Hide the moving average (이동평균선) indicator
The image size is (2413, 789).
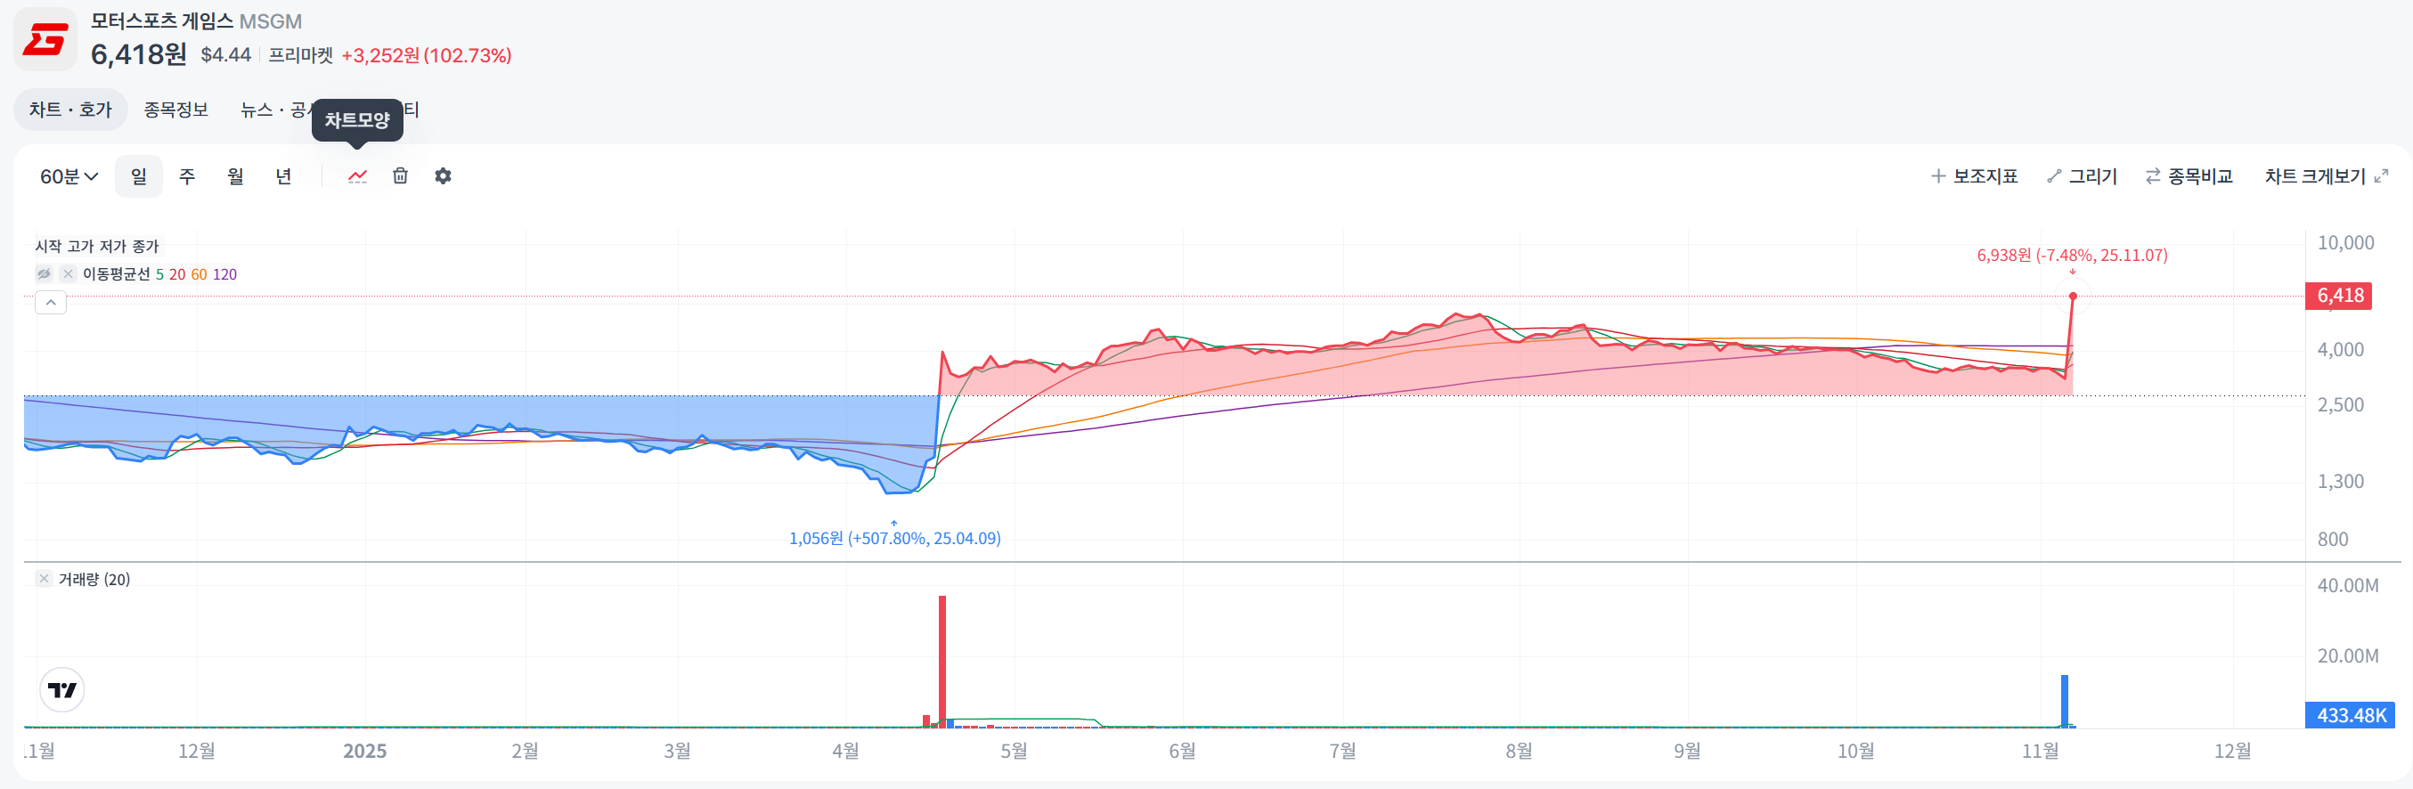click(x=44, y=273)
